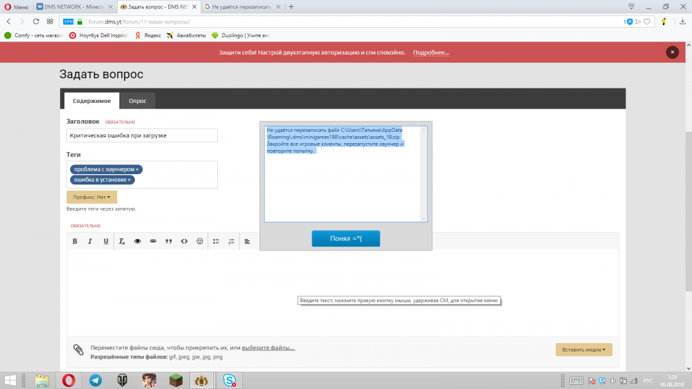The image size is (692, 389).
Task: Insert a spoiler with the eye icon
Action: click(x=137, y=241)
